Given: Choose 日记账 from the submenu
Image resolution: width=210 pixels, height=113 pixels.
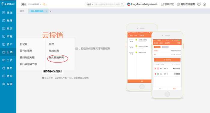Looking at the screenshot, I should coord(24,44).
